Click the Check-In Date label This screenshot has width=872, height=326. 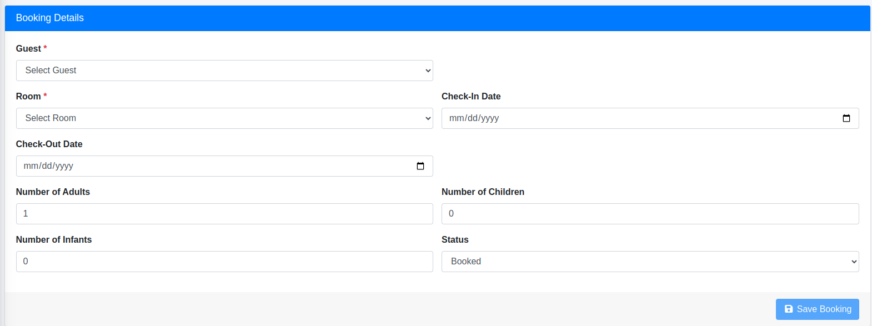point(471,96)
